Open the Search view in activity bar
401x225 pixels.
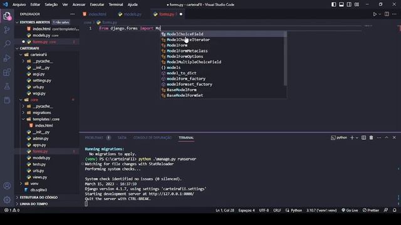click(x=7, y=44)
